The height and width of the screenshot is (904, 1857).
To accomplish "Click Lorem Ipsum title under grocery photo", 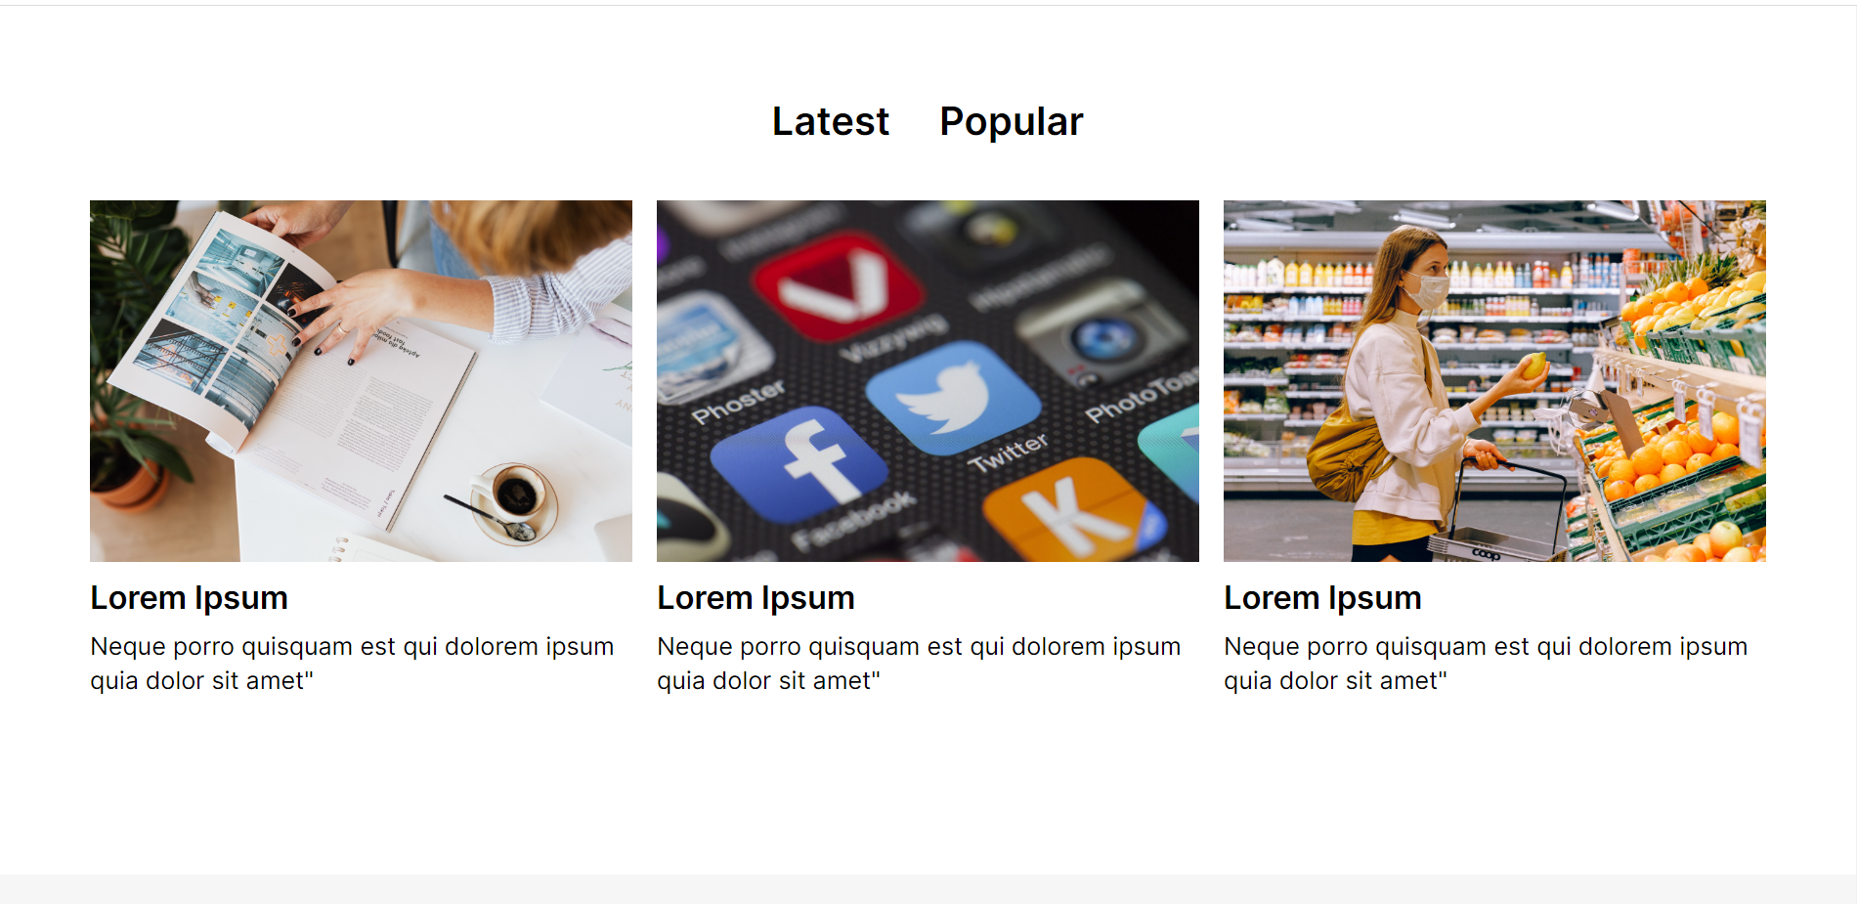I will (1322, 598).
